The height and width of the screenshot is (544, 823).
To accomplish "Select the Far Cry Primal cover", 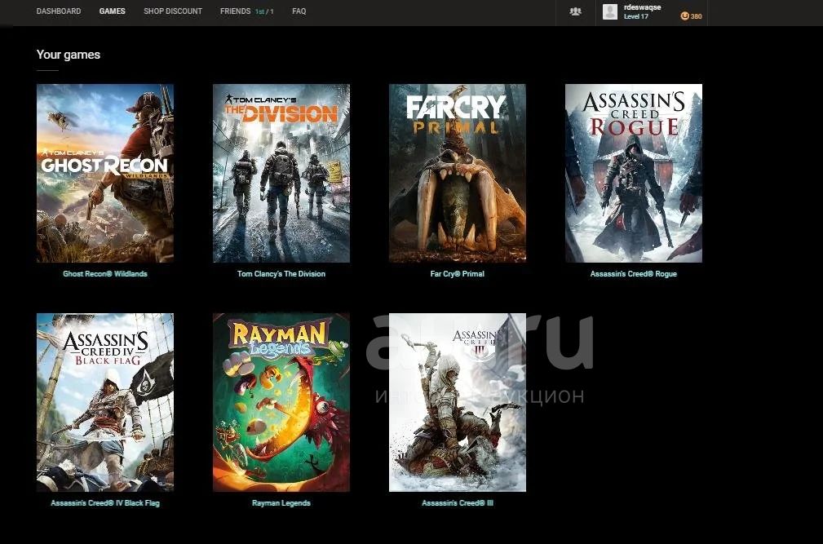I will pyautogui.click(x=457, y=173).
